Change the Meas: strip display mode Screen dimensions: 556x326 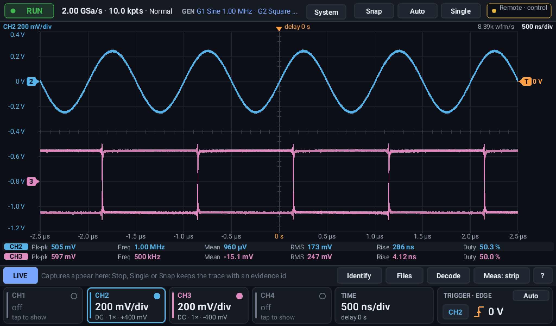(x=501, y=276)
